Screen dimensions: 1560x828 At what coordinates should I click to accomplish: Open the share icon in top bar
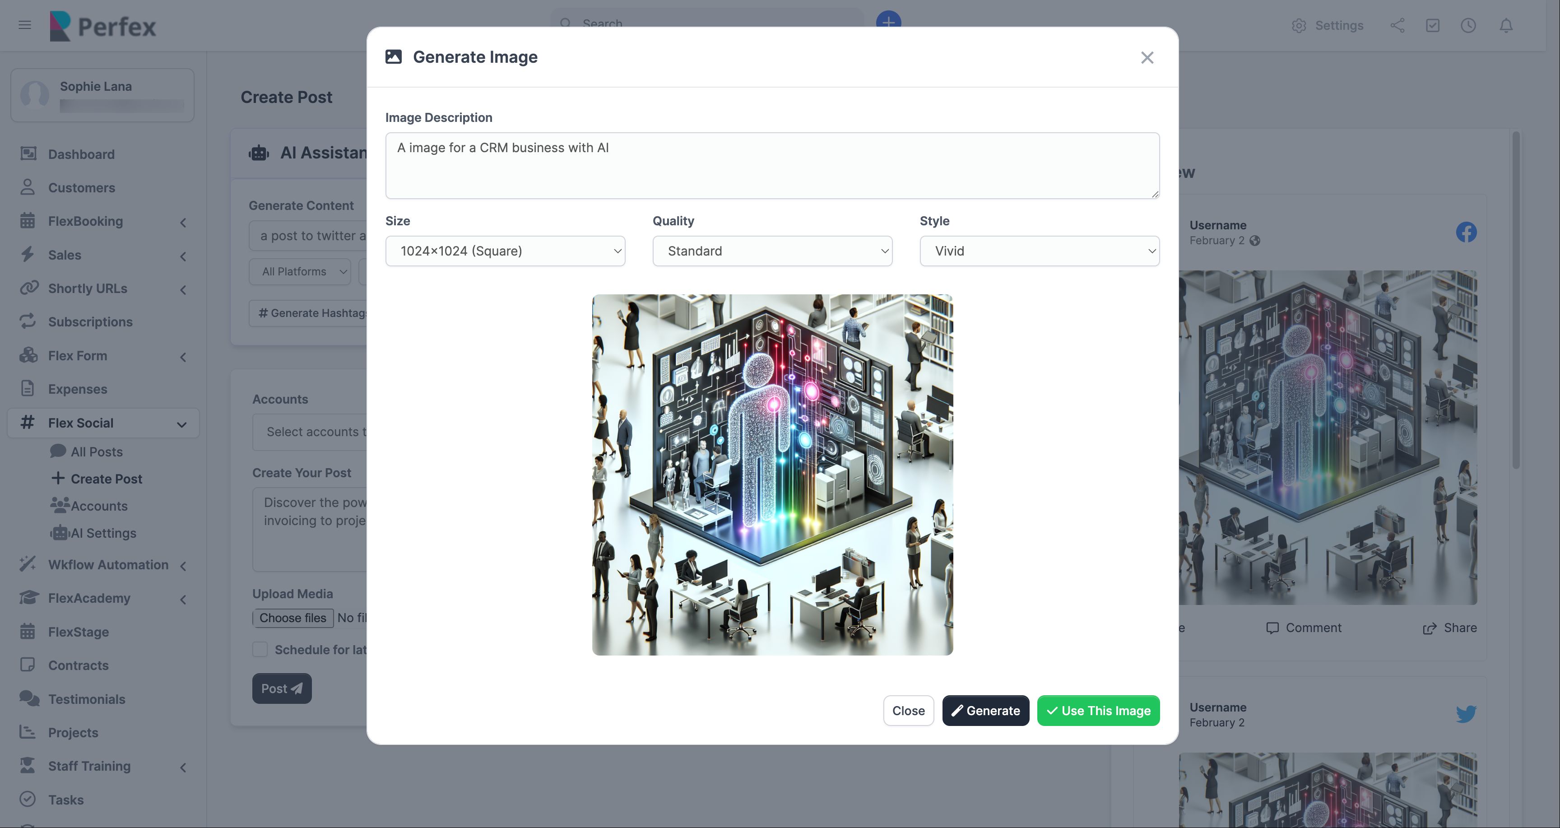point(1397,25)
